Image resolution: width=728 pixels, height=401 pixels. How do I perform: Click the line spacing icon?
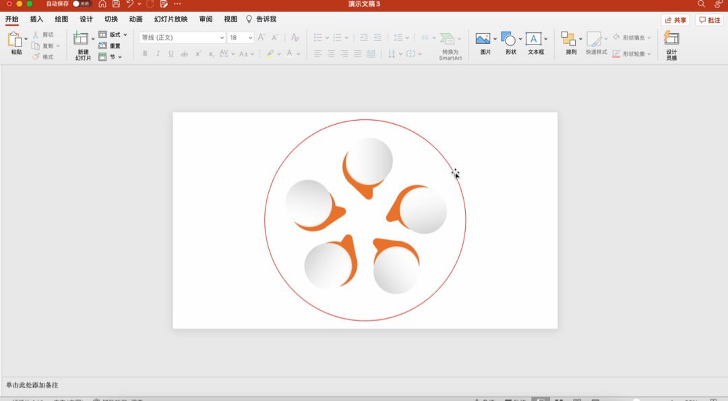(398, 38)
